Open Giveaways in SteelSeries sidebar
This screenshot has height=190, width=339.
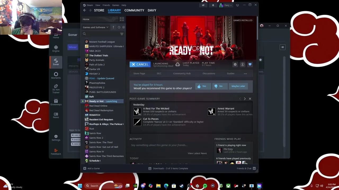click(56, 102)
